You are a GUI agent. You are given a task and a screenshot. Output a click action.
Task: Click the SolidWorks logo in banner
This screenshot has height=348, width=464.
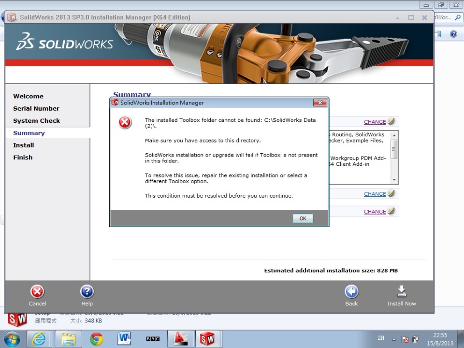(64, 42)
